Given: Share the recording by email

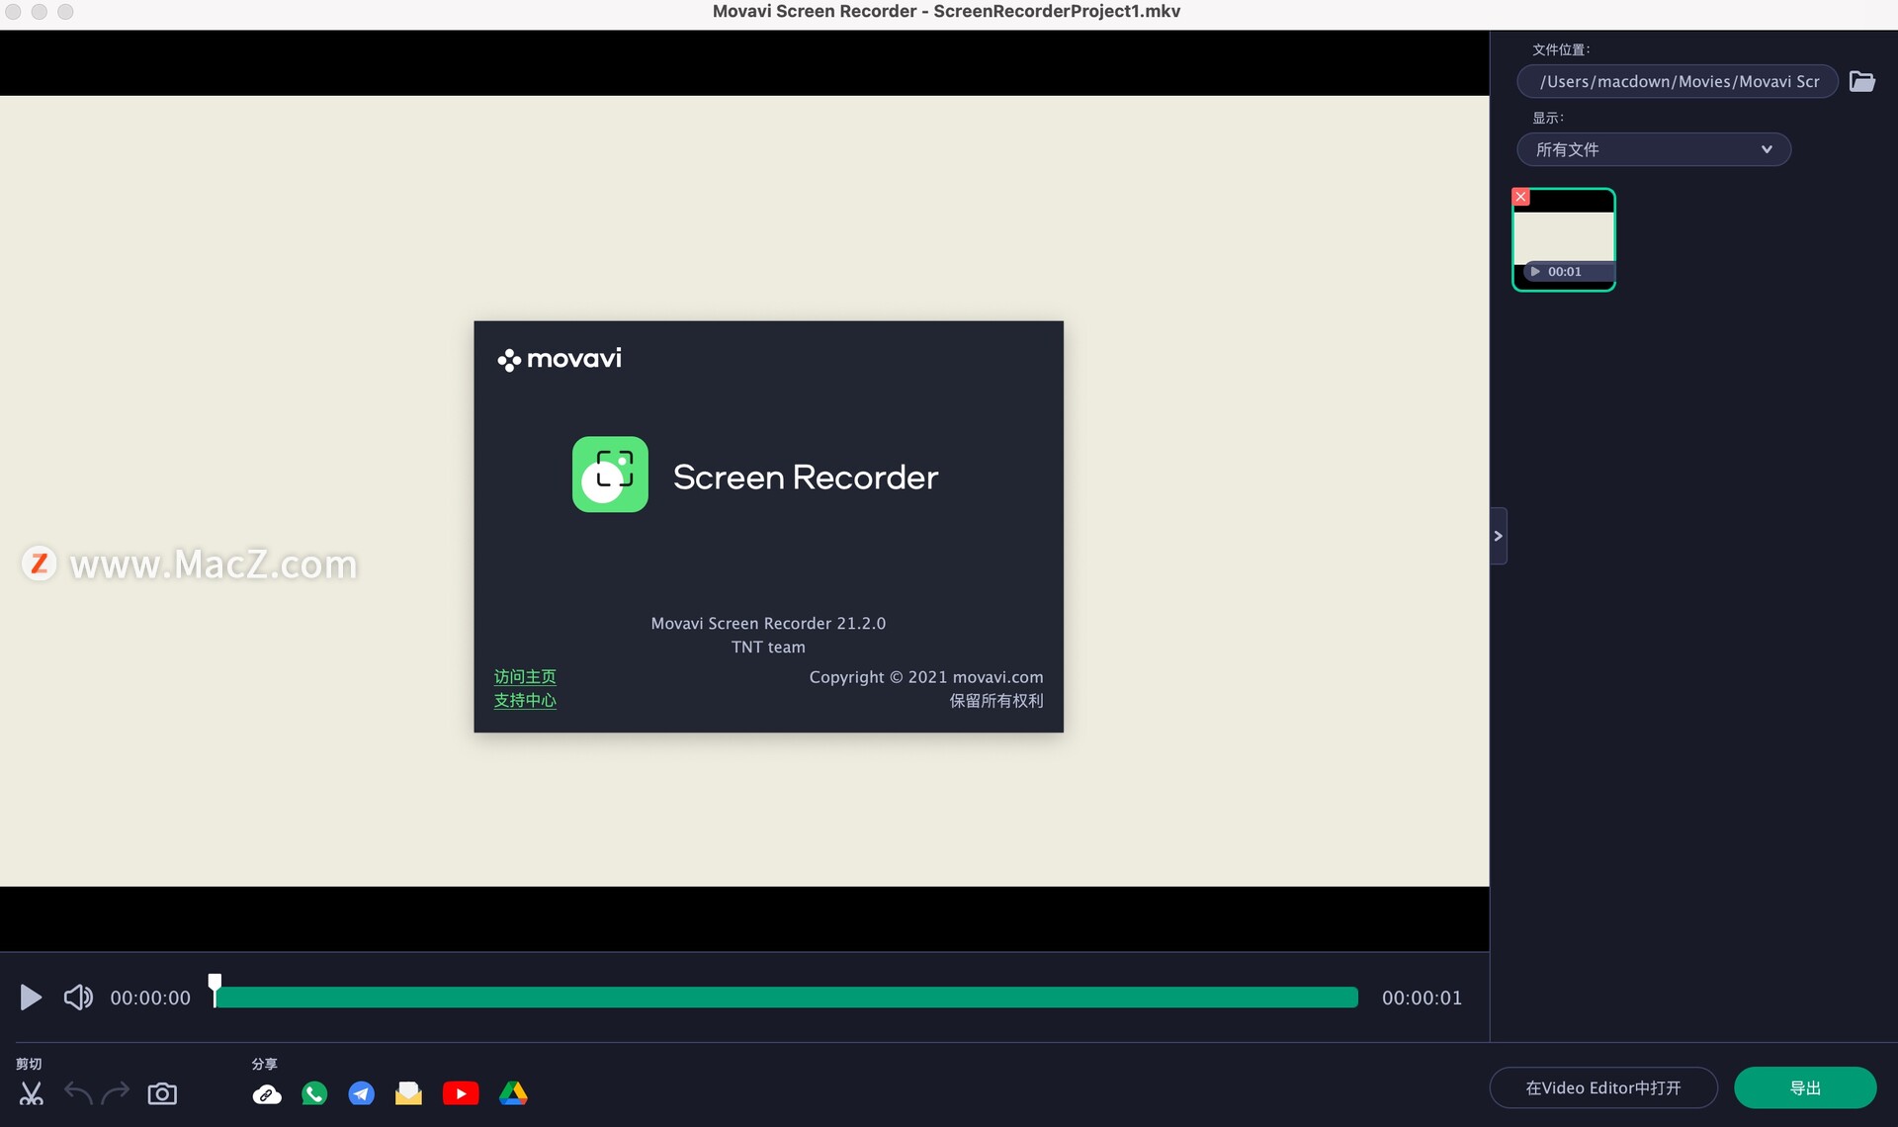Looking at the screenshot, I should (408, 1093).
